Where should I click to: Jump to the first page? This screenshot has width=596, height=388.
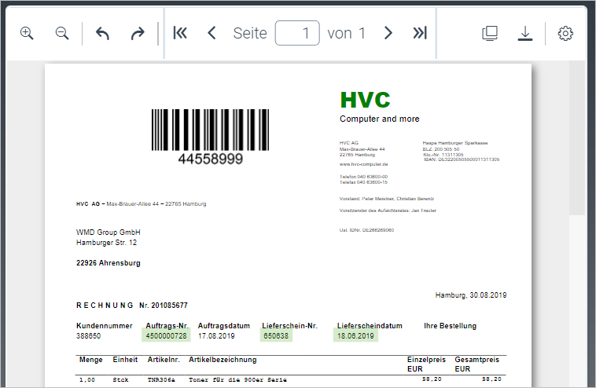tap(180, 33)
